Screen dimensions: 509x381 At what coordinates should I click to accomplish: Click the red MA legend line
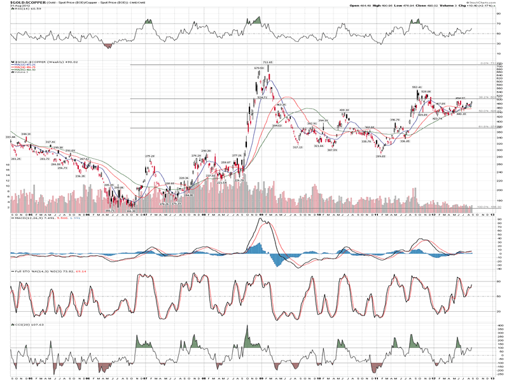coord(23,67)
